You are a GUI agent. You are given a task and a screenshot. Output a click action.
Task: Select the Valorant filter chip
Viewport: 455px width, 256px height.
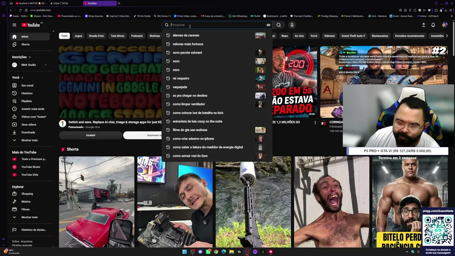[x=329, y=36]
